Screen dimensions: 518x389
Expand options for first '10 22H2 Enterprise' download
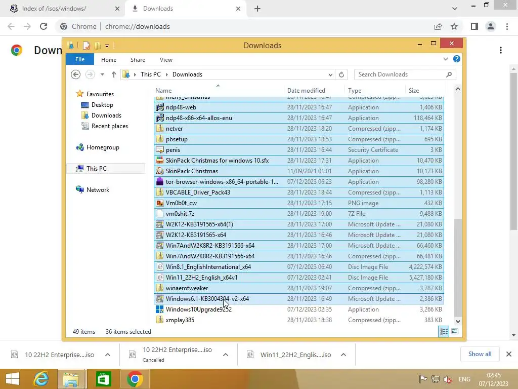coord(108,355)
